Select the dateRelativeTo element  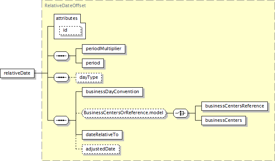coord(102,135)
